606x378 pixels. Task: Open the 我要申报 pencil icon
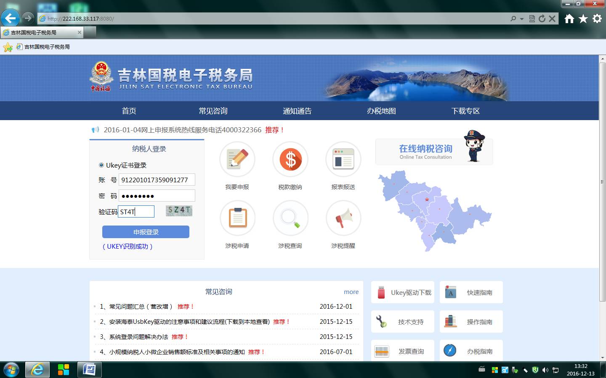pyautogui.click(x=237, y=160)
